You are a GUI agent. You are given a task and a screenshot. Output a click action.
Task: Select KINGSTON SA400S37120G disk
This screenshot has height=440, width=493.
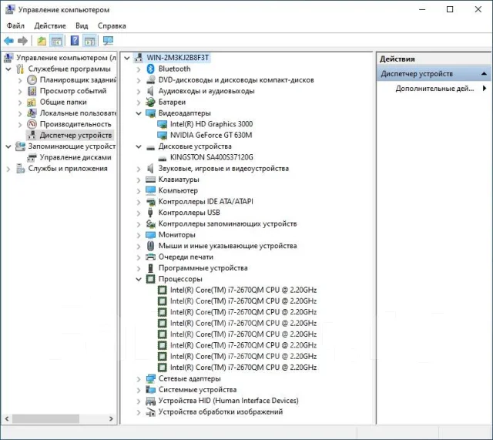pos(212,157)
